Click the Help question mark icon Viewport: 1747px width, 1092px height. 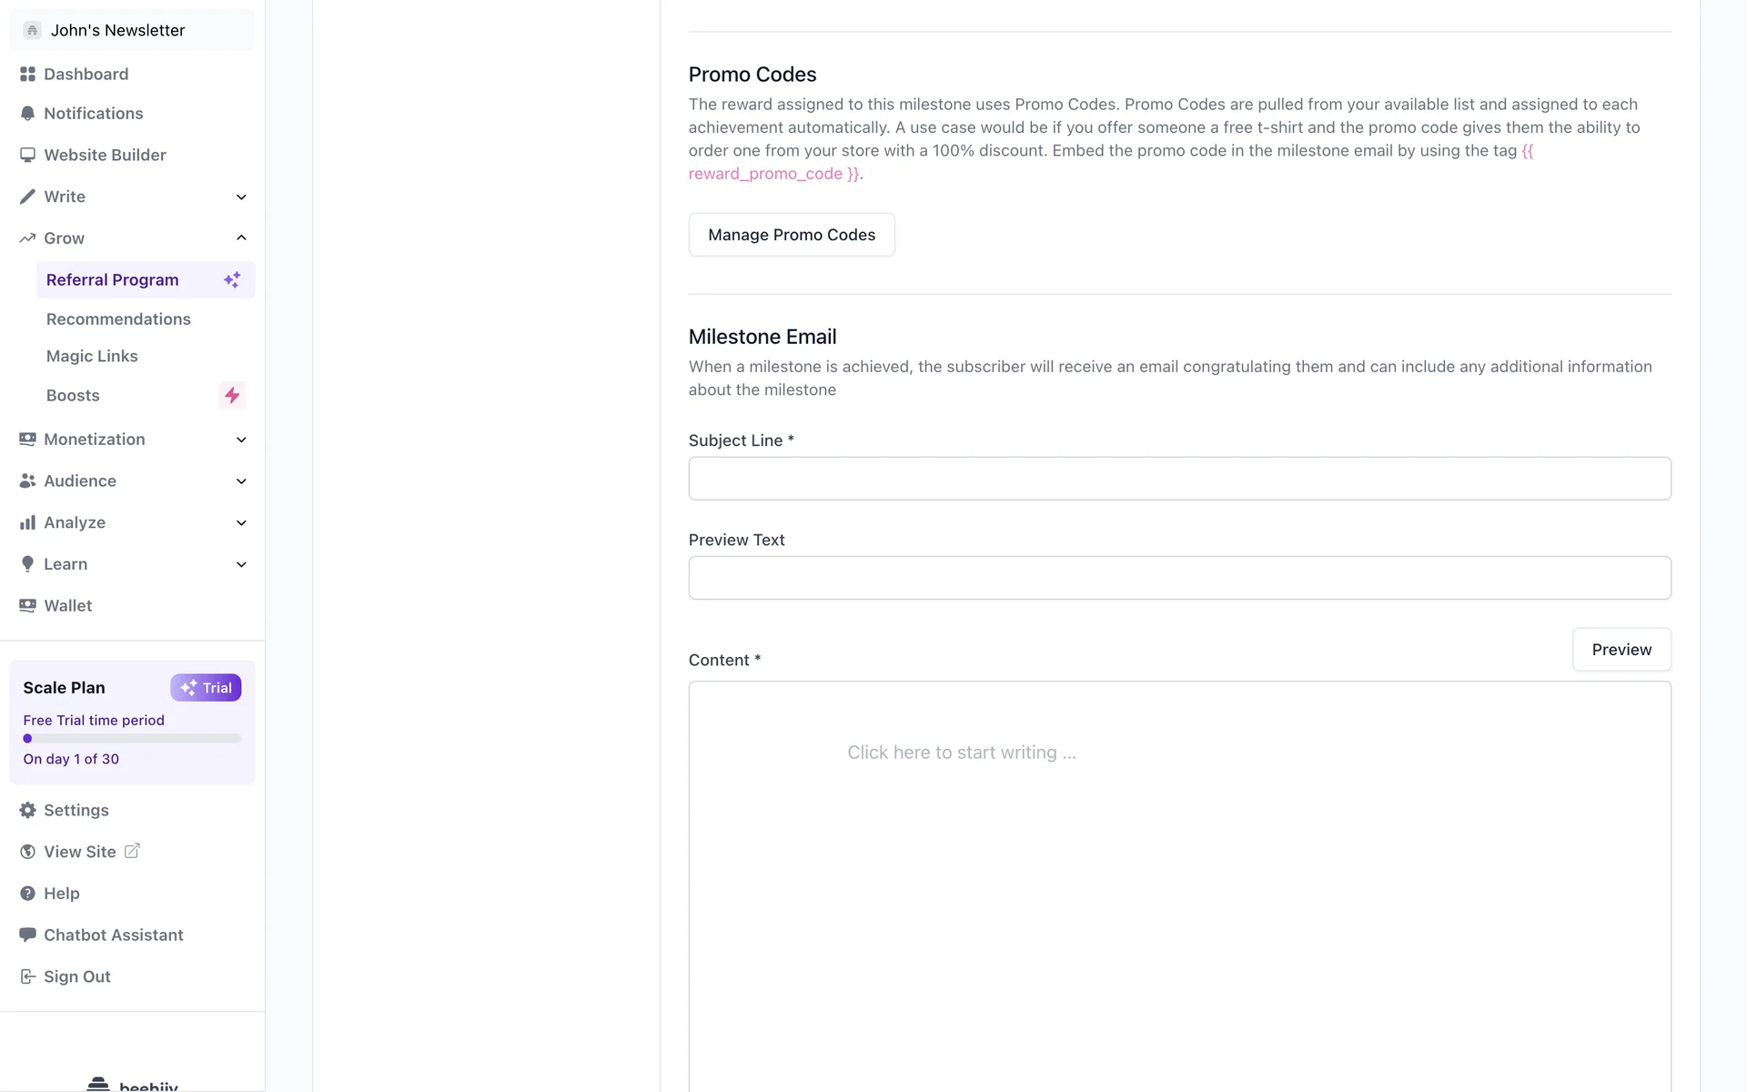click(27, 895)
